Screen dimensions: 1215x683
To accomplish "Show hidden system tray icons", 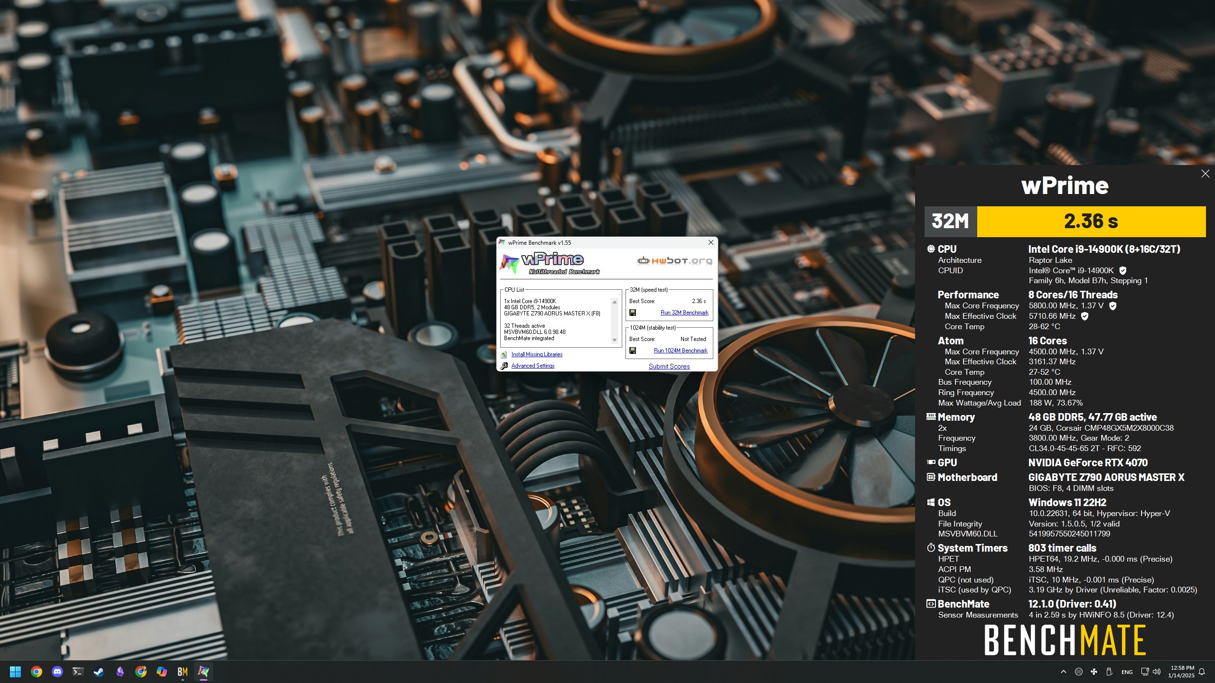I will (x=1064, y=672).
